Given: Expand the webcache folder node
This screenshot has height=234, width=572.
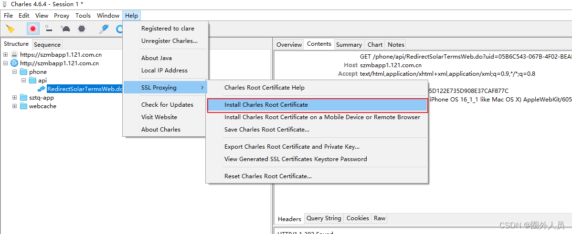Looking at the screenshot, I should point(15,106).
